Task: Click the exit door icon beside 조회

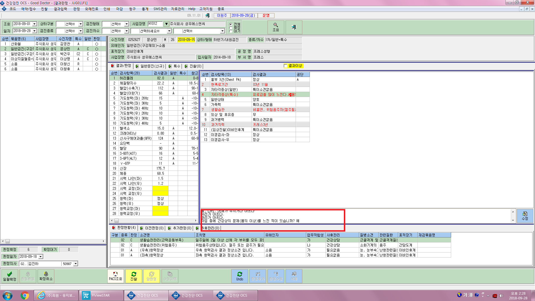Action: 294,27
